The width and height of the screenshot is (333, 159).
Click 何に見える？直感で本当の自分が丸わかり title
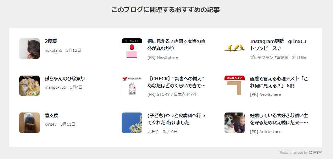(x=177, y=45)
